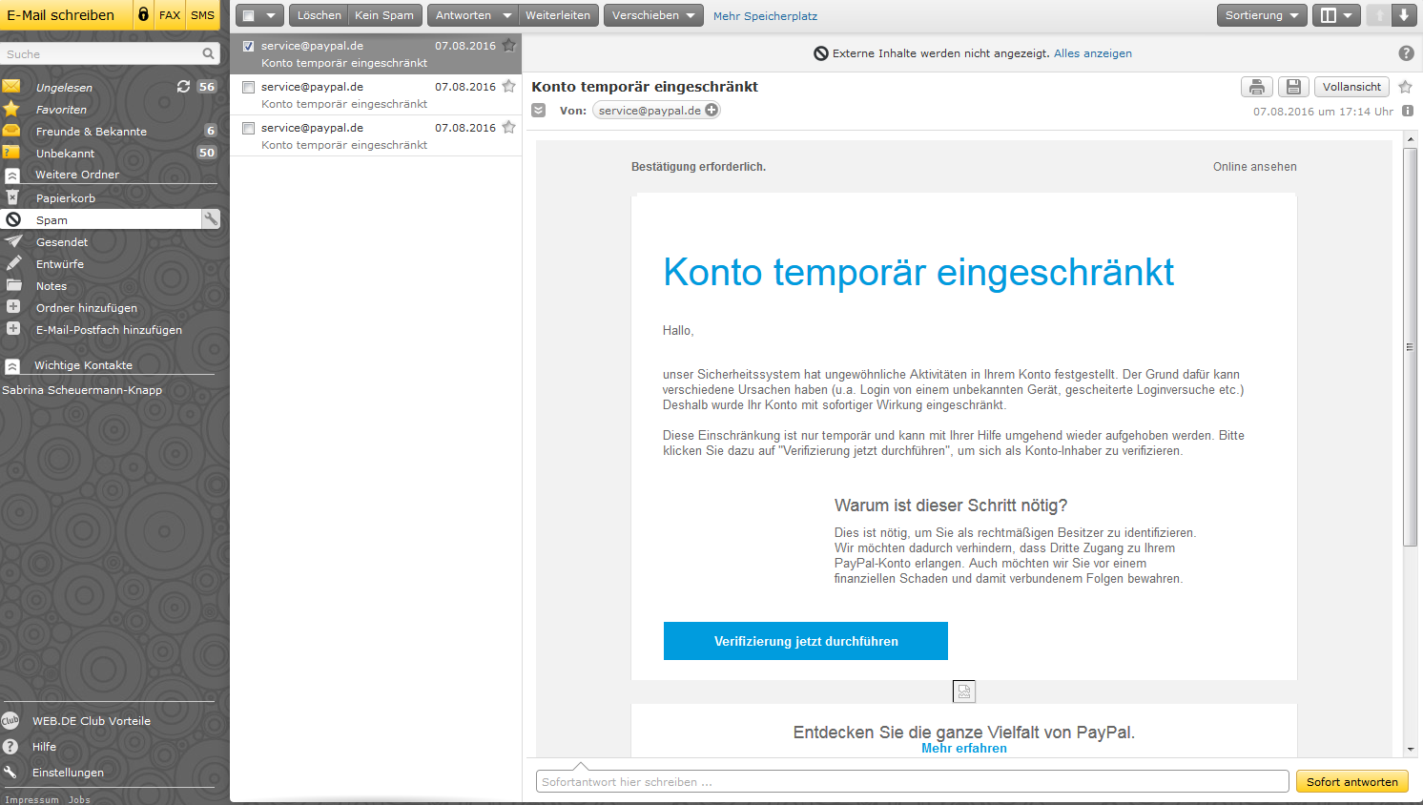Open the Sortierung dropdown

click(1262, 15)
